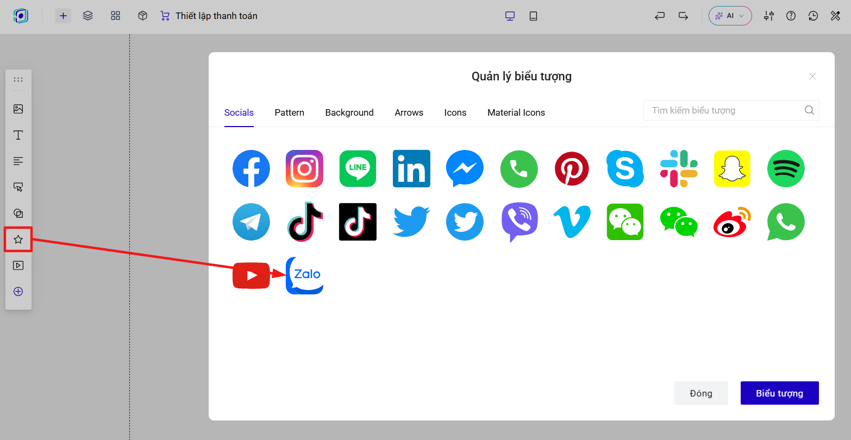
Task: Open the grid sections icon
Action: tap(115, 16)
